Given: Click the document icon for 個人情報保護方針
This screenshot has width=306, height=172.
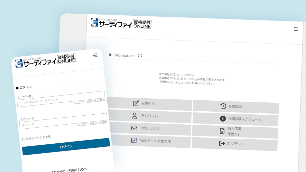Looking at the screenshot, I should [x=222, y=131].
